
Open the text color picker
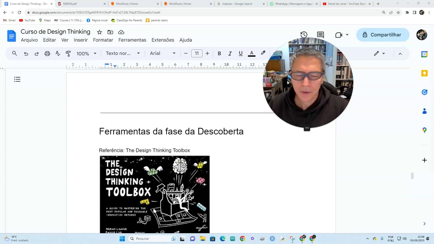(252, 54)
